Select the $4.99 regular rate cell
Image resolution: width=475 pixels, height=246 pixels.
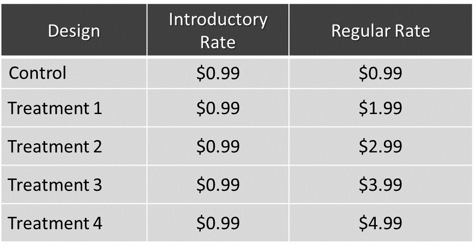tap(380, 223)
